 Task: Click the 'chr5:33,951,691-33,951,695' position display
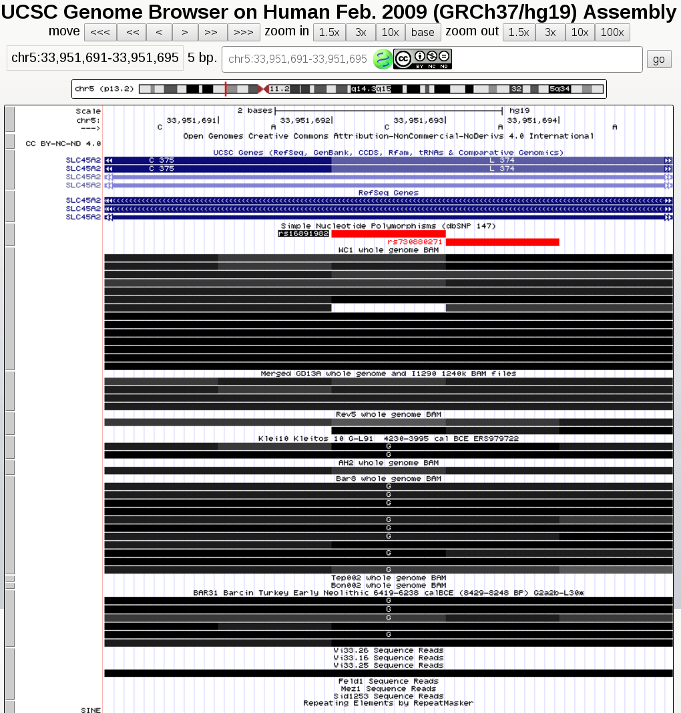coord(95,58)
